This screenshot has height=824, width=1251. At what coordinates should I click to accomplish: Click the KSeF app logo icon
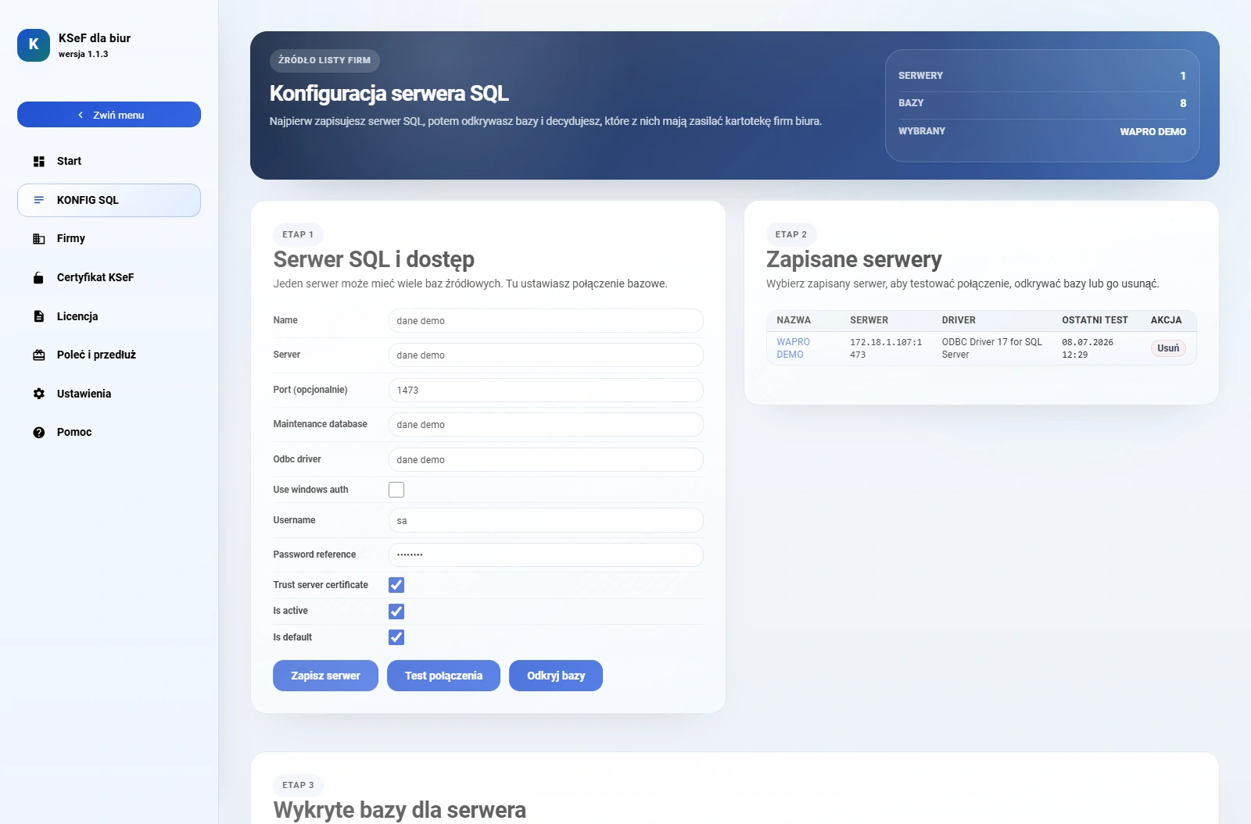34,45
